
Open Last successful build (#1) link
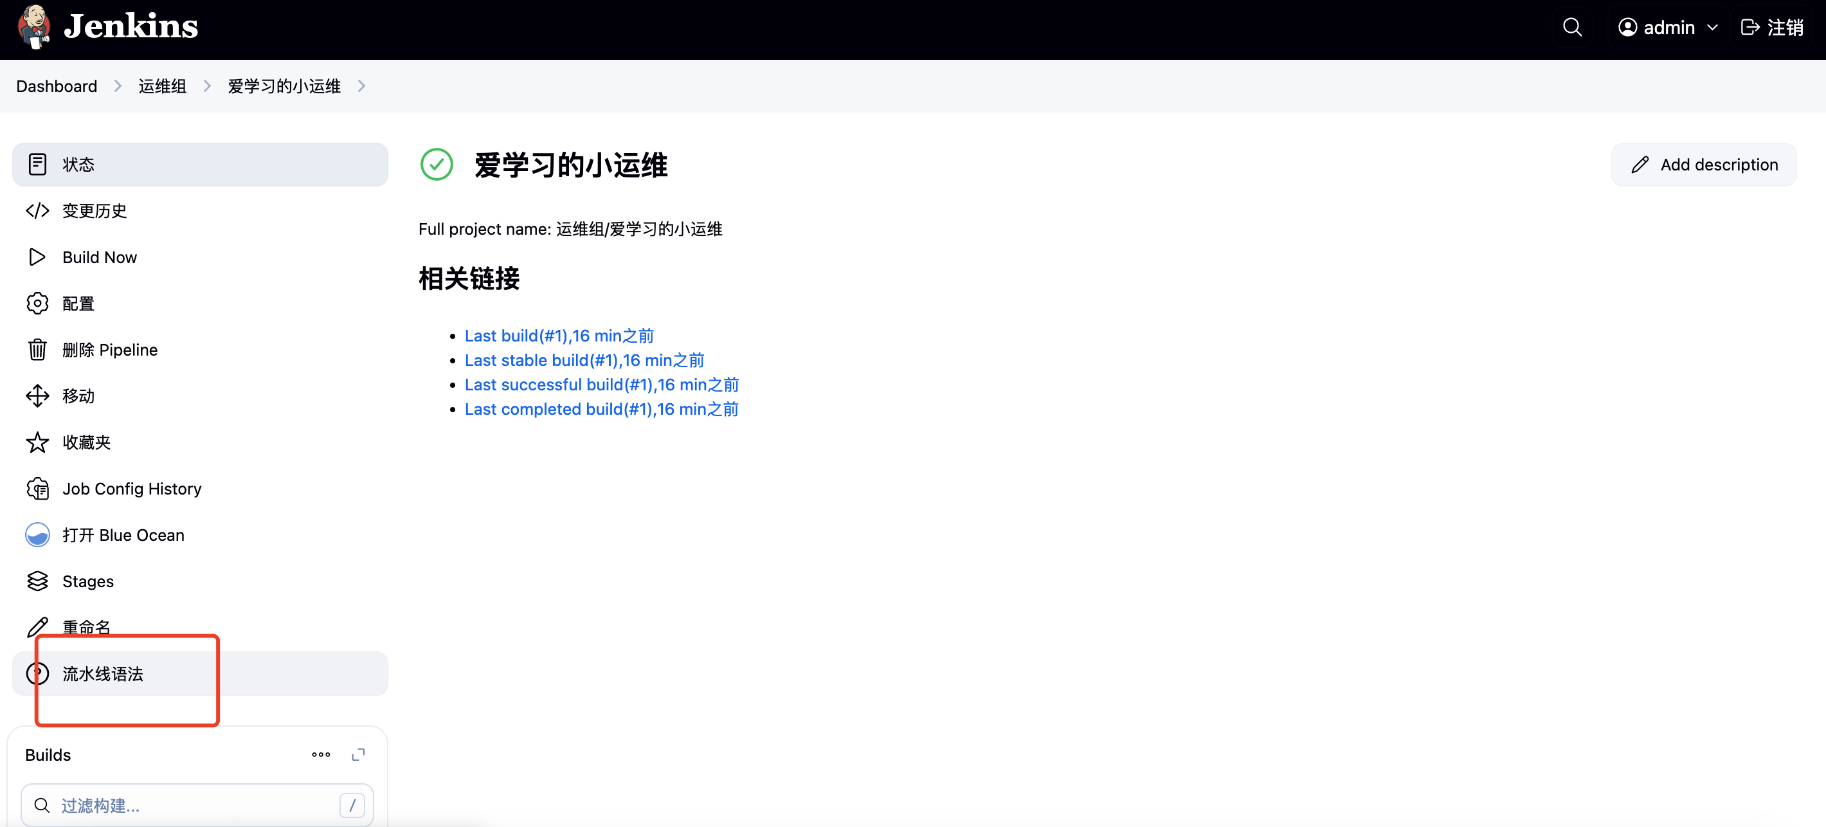pyautogui.click(x=601, y=385)
